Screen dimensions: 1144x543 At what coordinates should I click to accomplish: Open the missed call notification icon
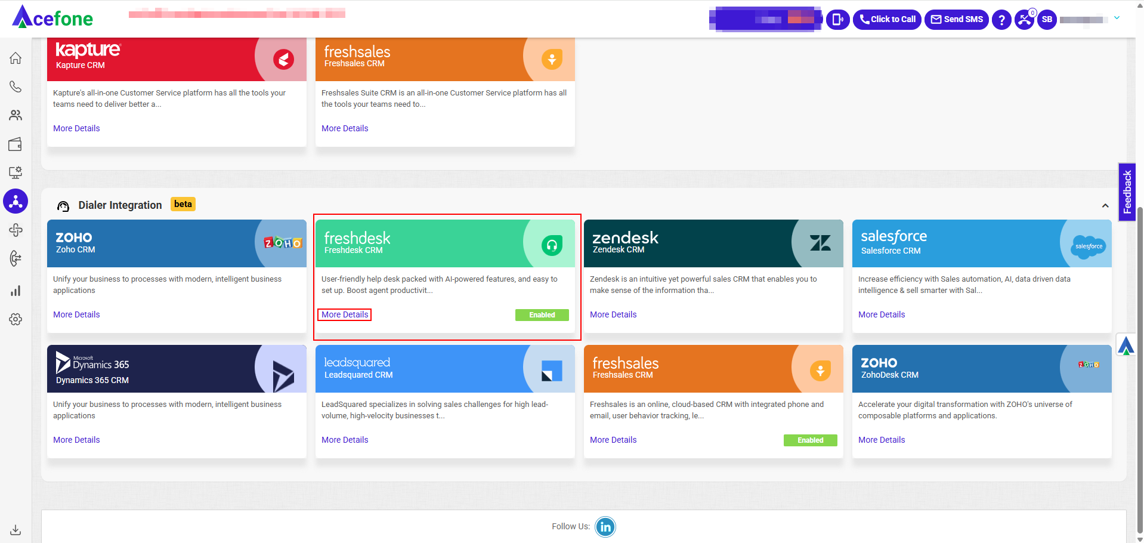[x=1025, y=19]
